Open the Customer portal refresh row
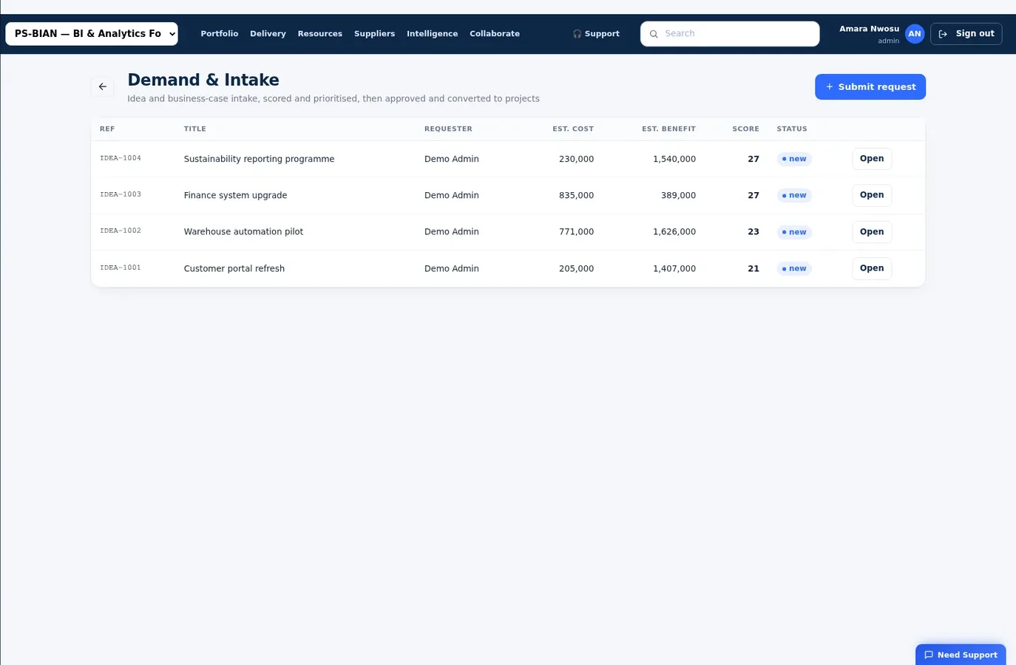 tap(872, 268)
